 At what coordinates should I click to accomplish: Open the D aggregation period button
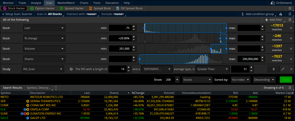point(274,69)
